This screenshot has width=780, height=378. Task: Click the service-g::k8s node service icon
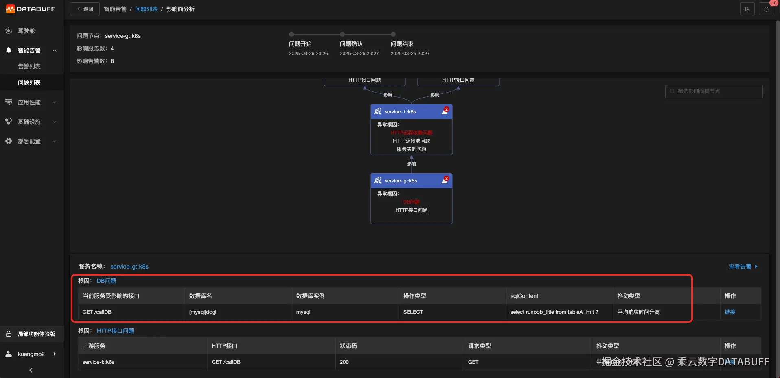pos(378,180)
